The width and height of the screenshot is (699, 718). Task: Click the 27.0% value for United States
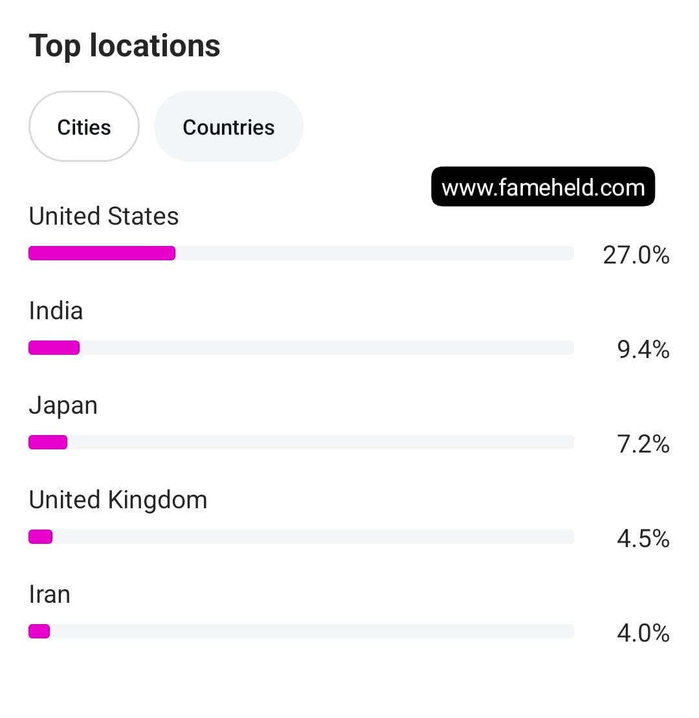click(x=636, y=256)
